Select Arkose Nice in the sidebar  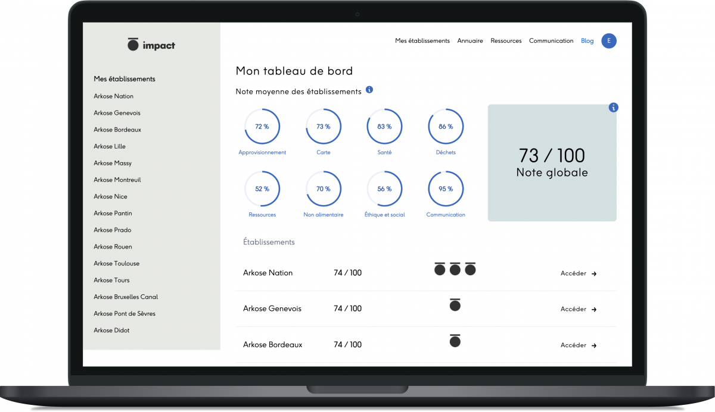[110, 196]
